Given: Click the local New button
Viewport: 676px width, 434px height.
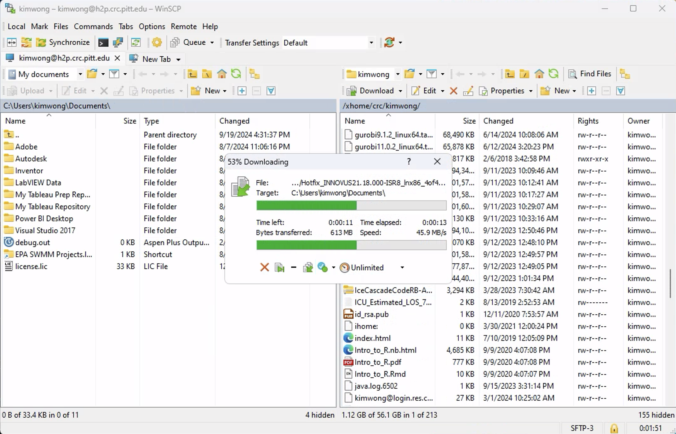Looking at the screenshot, I should point(205,91).
